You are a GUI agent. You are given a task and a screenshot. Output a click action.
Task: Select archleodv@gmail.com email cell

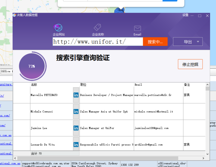click(159, 144)
